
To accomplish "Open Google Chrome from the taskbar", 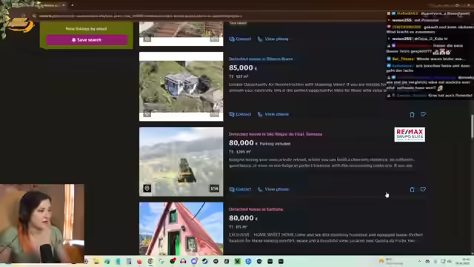I will (x=150, y=261).
